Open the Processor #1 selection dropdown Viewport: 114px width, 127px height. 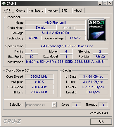point(41,105)
